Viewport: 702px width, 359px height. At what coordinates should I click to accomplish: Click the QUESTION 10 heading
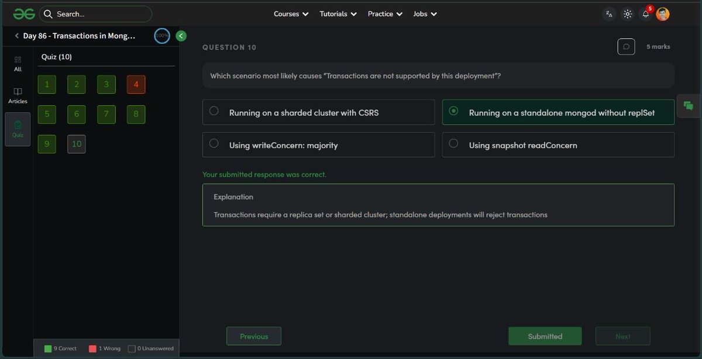pos(229,47)
